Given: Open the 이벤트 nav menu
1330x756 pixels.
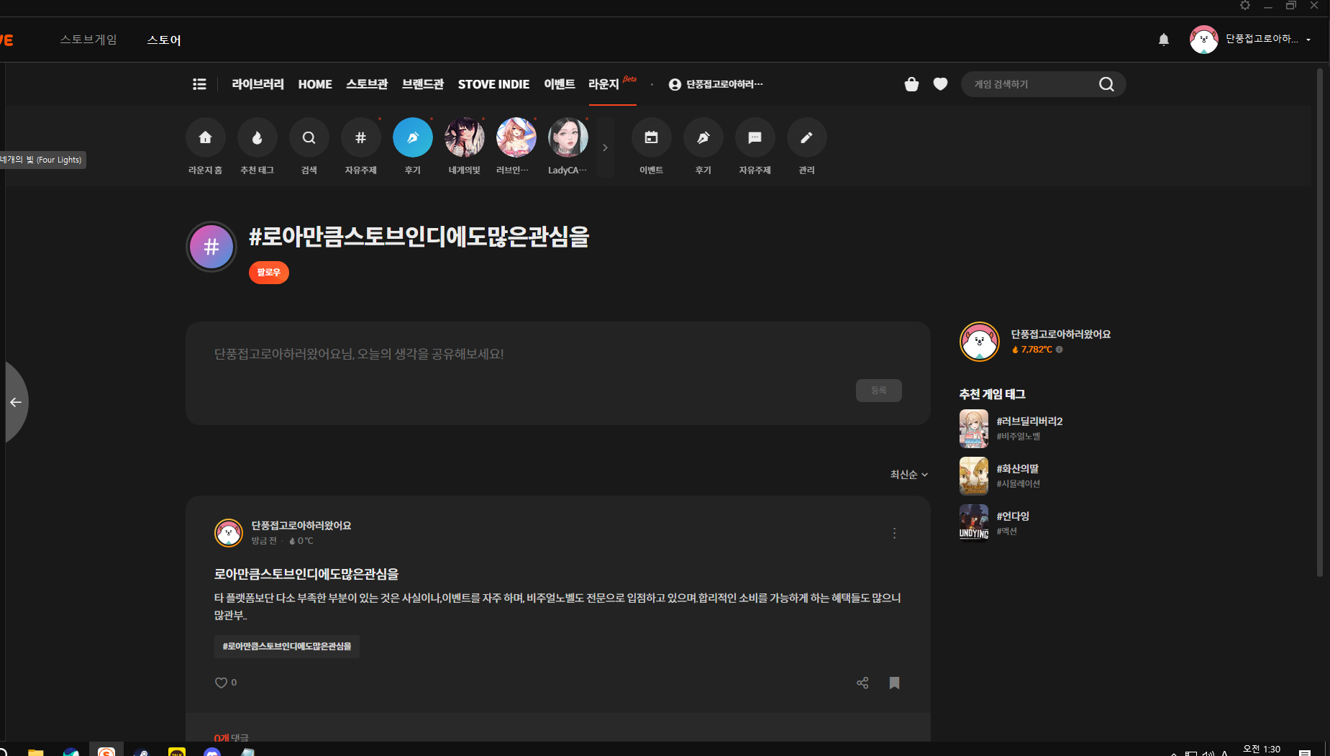Looking at the screenshot, I should (559, 84).
